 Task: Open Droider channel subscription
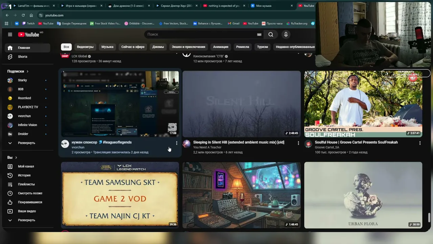tap(28, 134)
